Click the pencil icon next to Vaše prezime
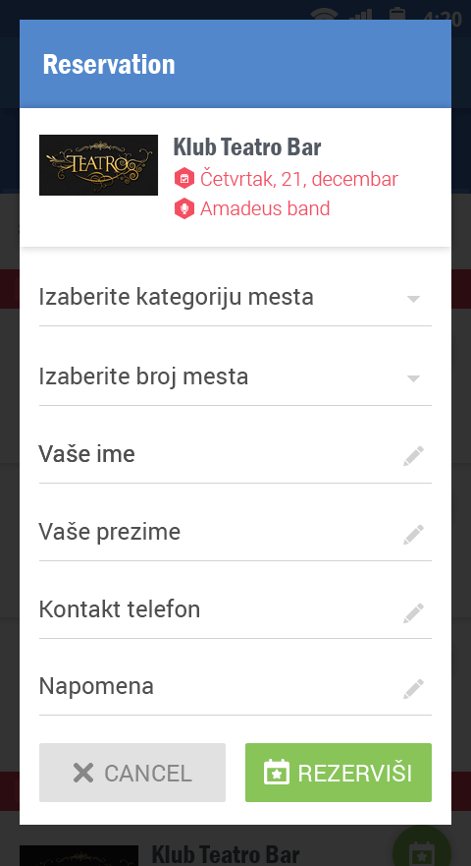This screenshot has width=471, height=866. pos(413,534)
